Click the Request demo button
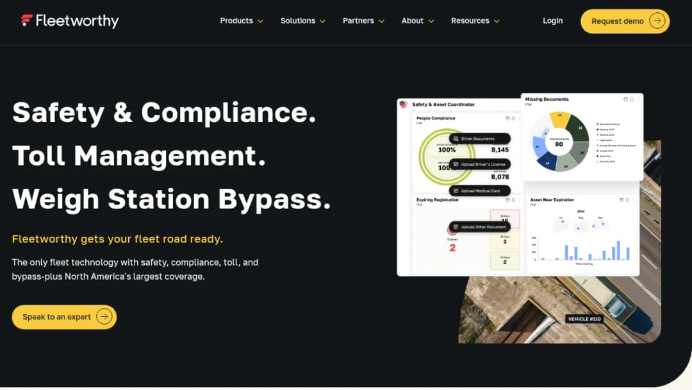The width and height of the screenshot is (692, 390). tap(625, 21)
